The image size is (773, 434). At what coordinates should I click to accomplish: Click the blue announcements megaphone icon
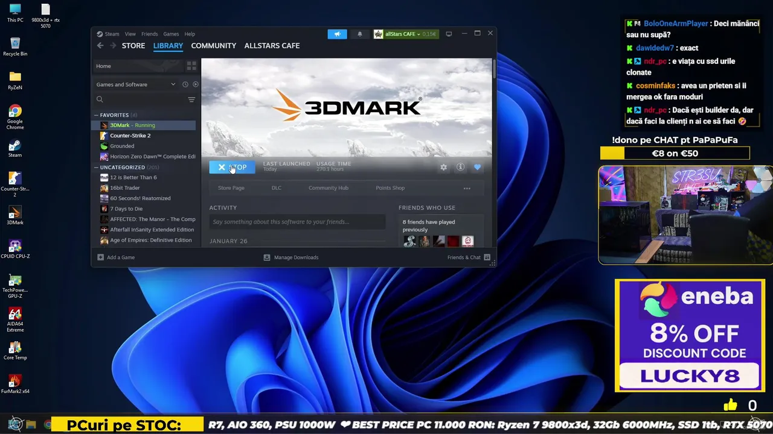coord(338,34)
